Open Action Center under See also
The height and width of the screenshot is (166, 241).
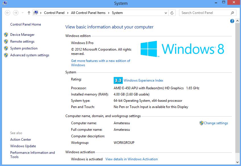20,140
